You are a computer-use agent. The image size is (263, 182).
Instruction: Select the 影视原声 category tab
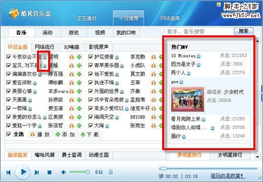pyautogui.click(x=99, y=47)
